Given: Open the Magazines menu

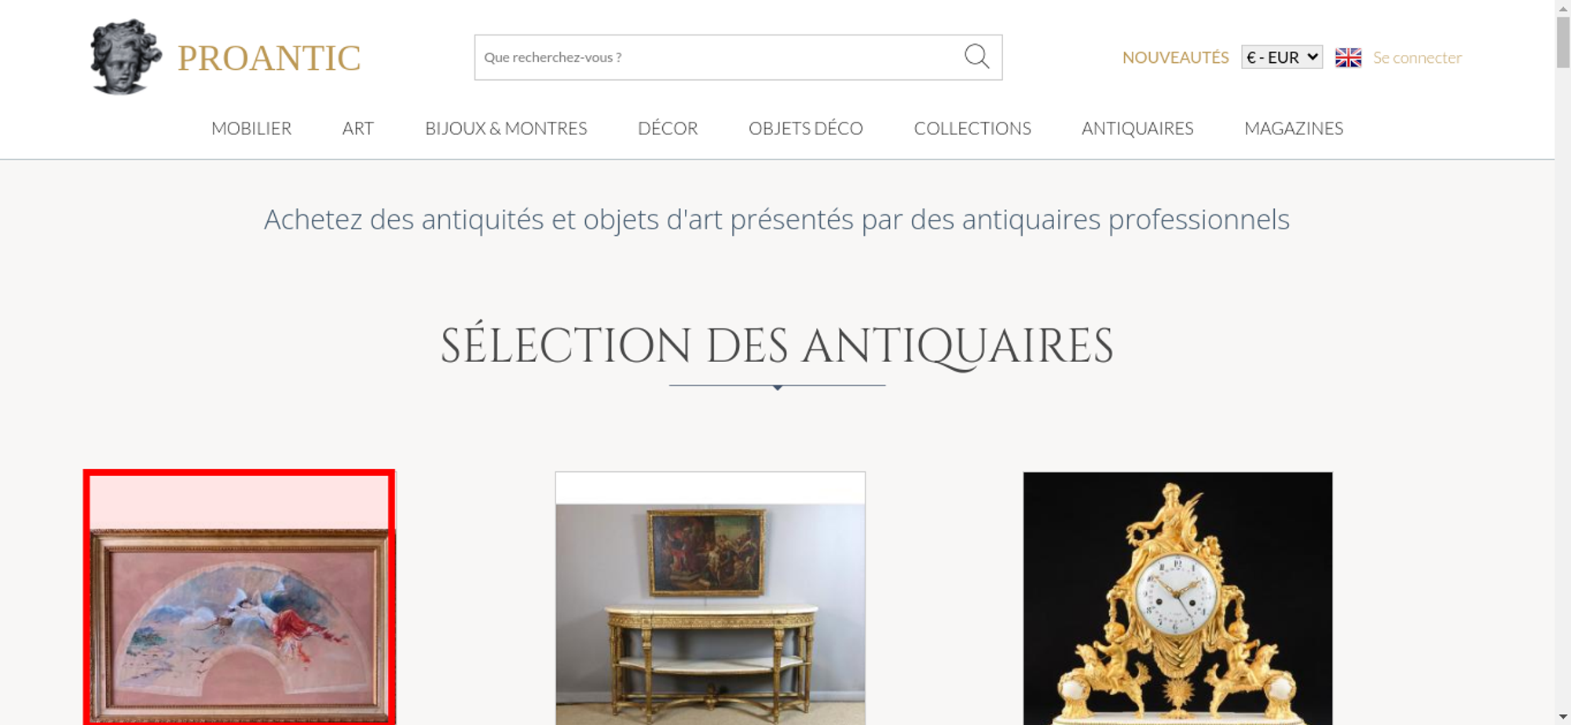Looking at the screenshot, I should pos(1294,128).
